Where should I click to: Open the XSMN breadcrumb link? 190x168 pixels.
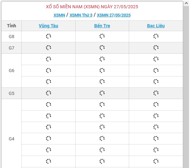click(x=59, y=15)
